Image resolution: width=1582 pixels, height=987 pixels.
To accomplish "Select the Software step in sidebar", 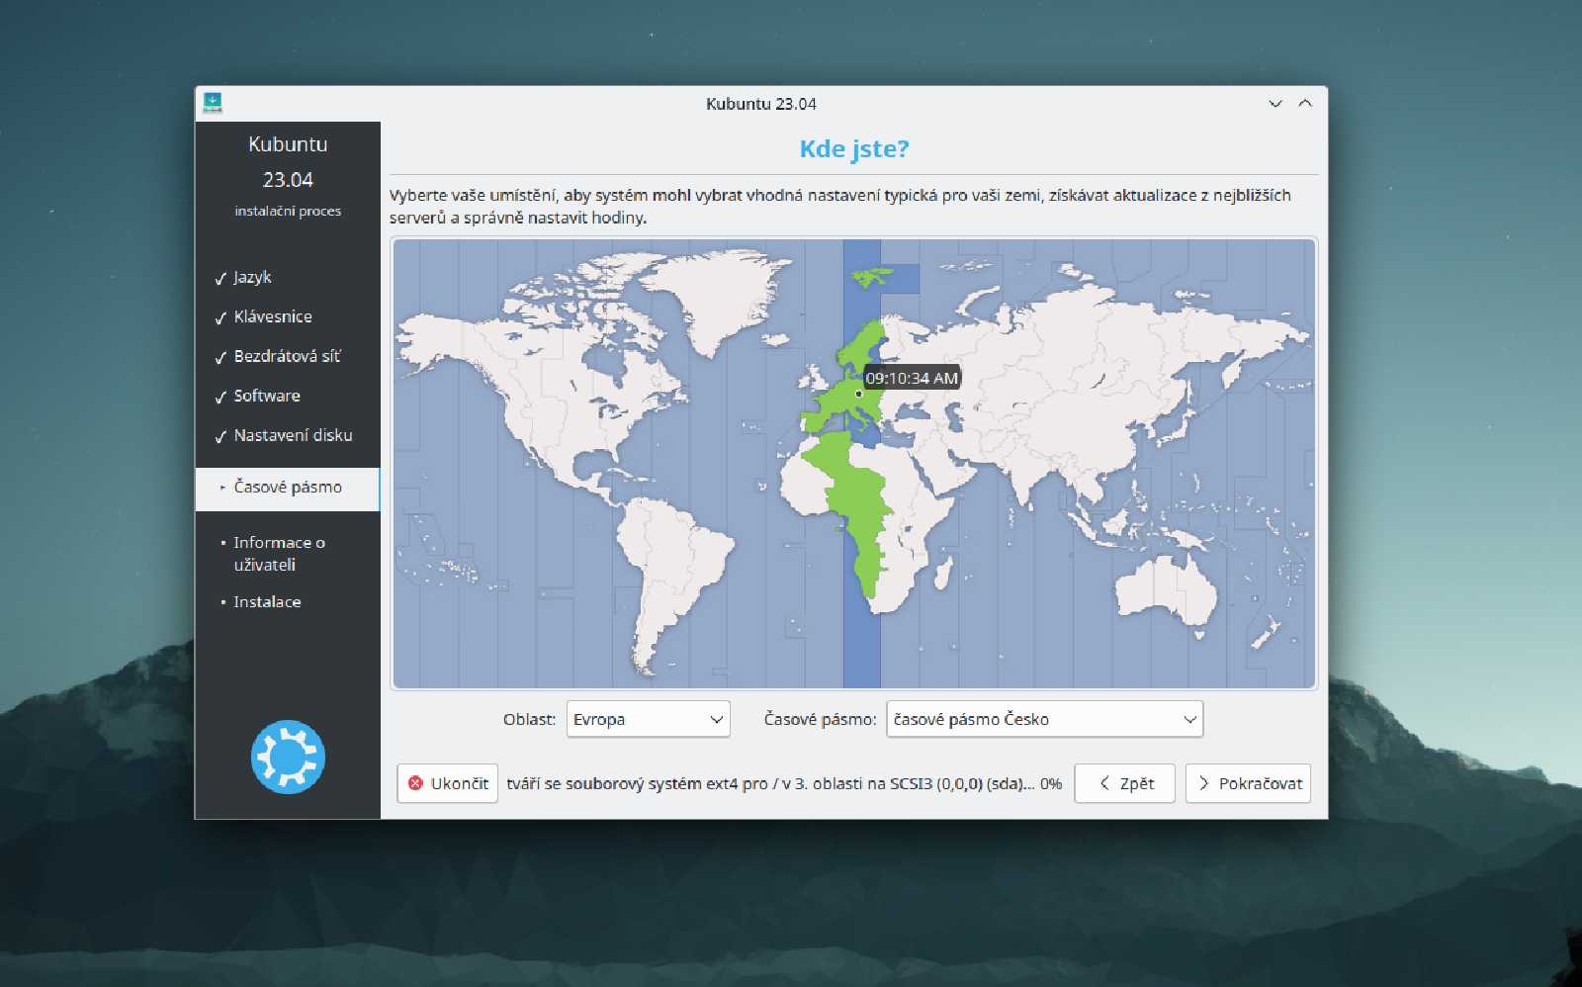I will [x=267, y=396].
